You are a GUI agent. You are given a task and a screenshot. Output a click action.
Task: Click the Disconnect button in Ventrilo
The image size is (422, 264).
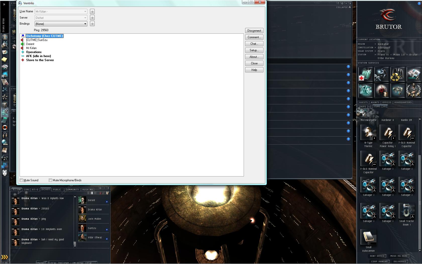click(x=254, y=31)
